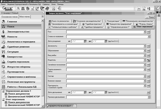161x109 pixels.
Task: Select Учет персонала tree node
Action: pyautogui.click(x=15, y=100)
